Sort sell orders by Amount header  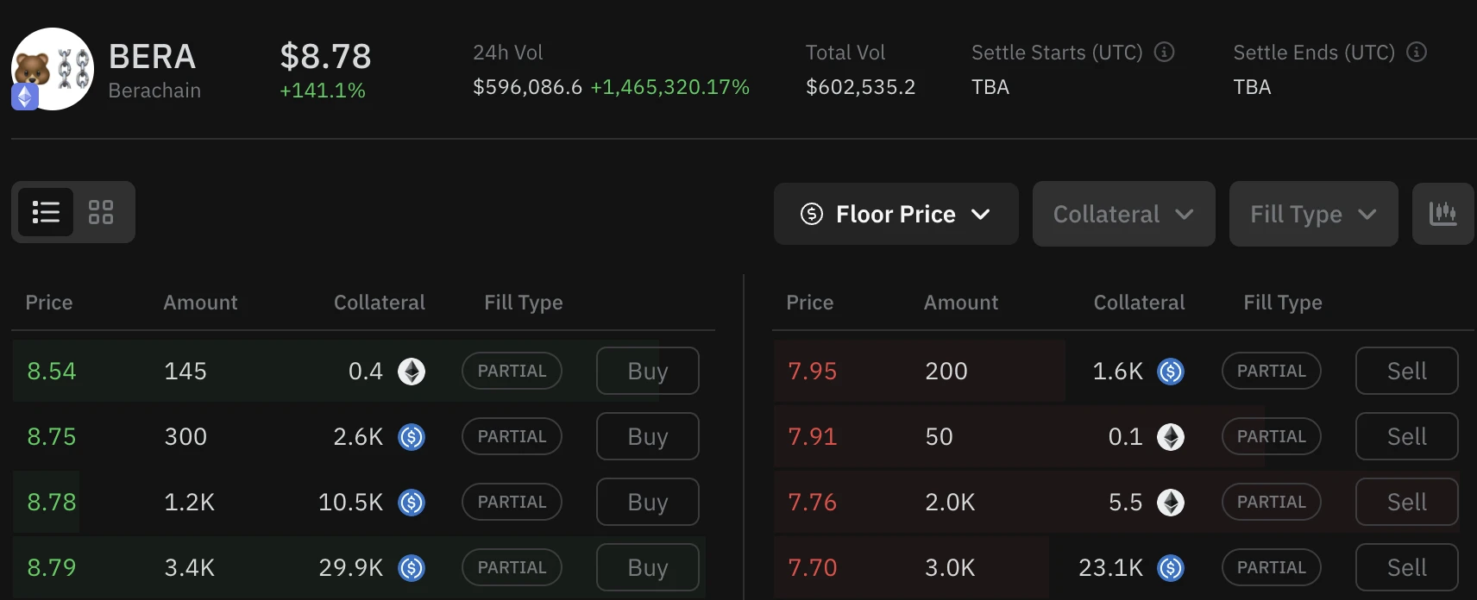tap(961, 303)
